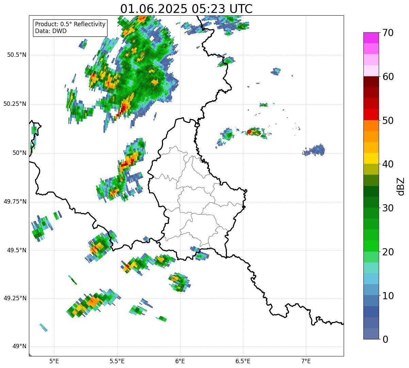Click the 50.5°N latitude label

click(x=16, y=55)
